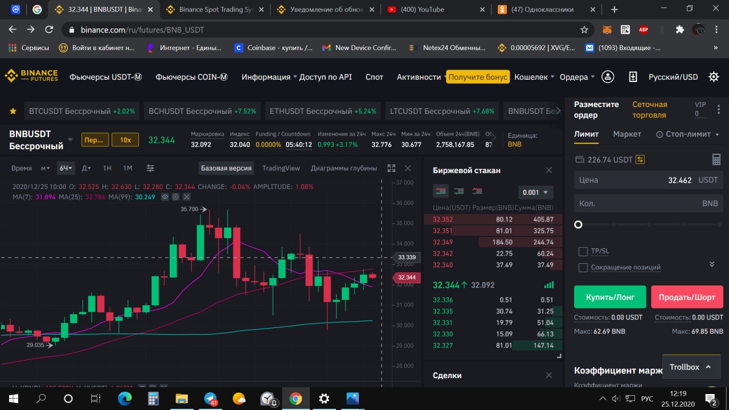Click the app download icon in header
This screenshot has height=410, width=729.
tap(633, 77)
